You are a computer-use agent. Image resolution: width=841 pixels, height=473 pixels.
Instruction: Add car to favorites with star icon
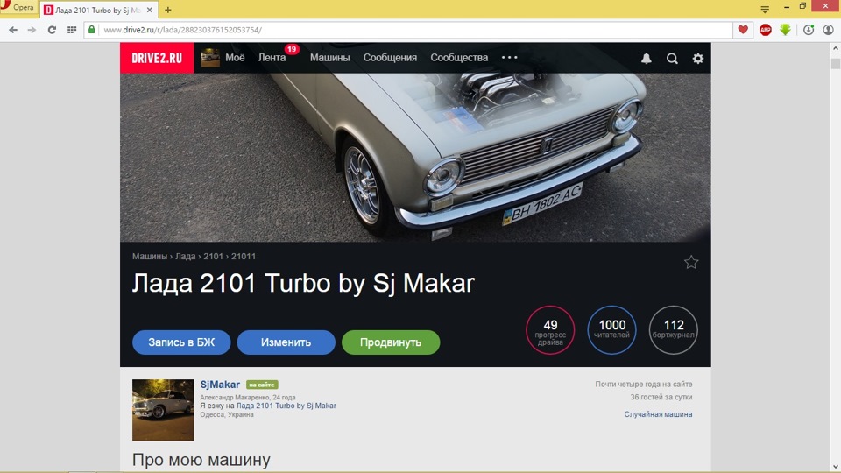point(691,262)
